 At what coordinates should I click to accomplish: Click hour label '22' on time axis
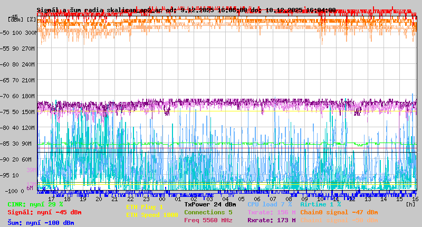(x=130, y=199)
